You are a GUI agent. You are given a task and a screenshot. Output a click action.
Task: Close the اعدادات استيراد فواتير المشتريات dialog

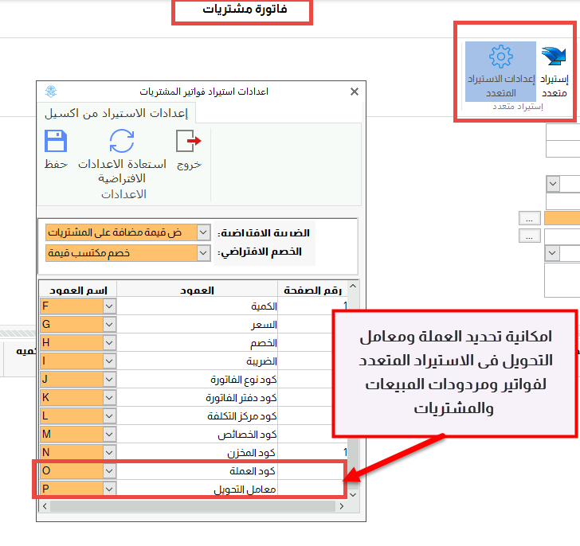(355, 92)
